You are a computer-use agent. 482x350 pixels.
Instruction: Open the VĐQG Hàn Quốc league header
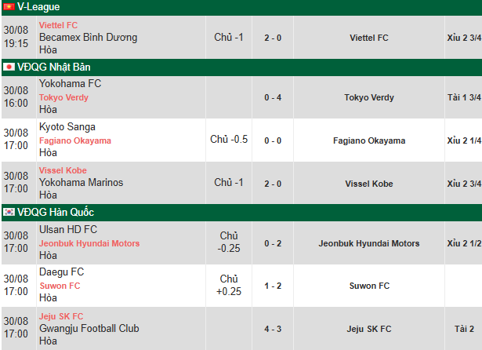[x=55, y=212]
